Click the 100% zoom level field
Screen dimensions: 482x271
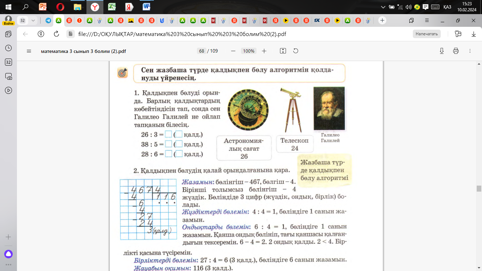click(248, 51)
